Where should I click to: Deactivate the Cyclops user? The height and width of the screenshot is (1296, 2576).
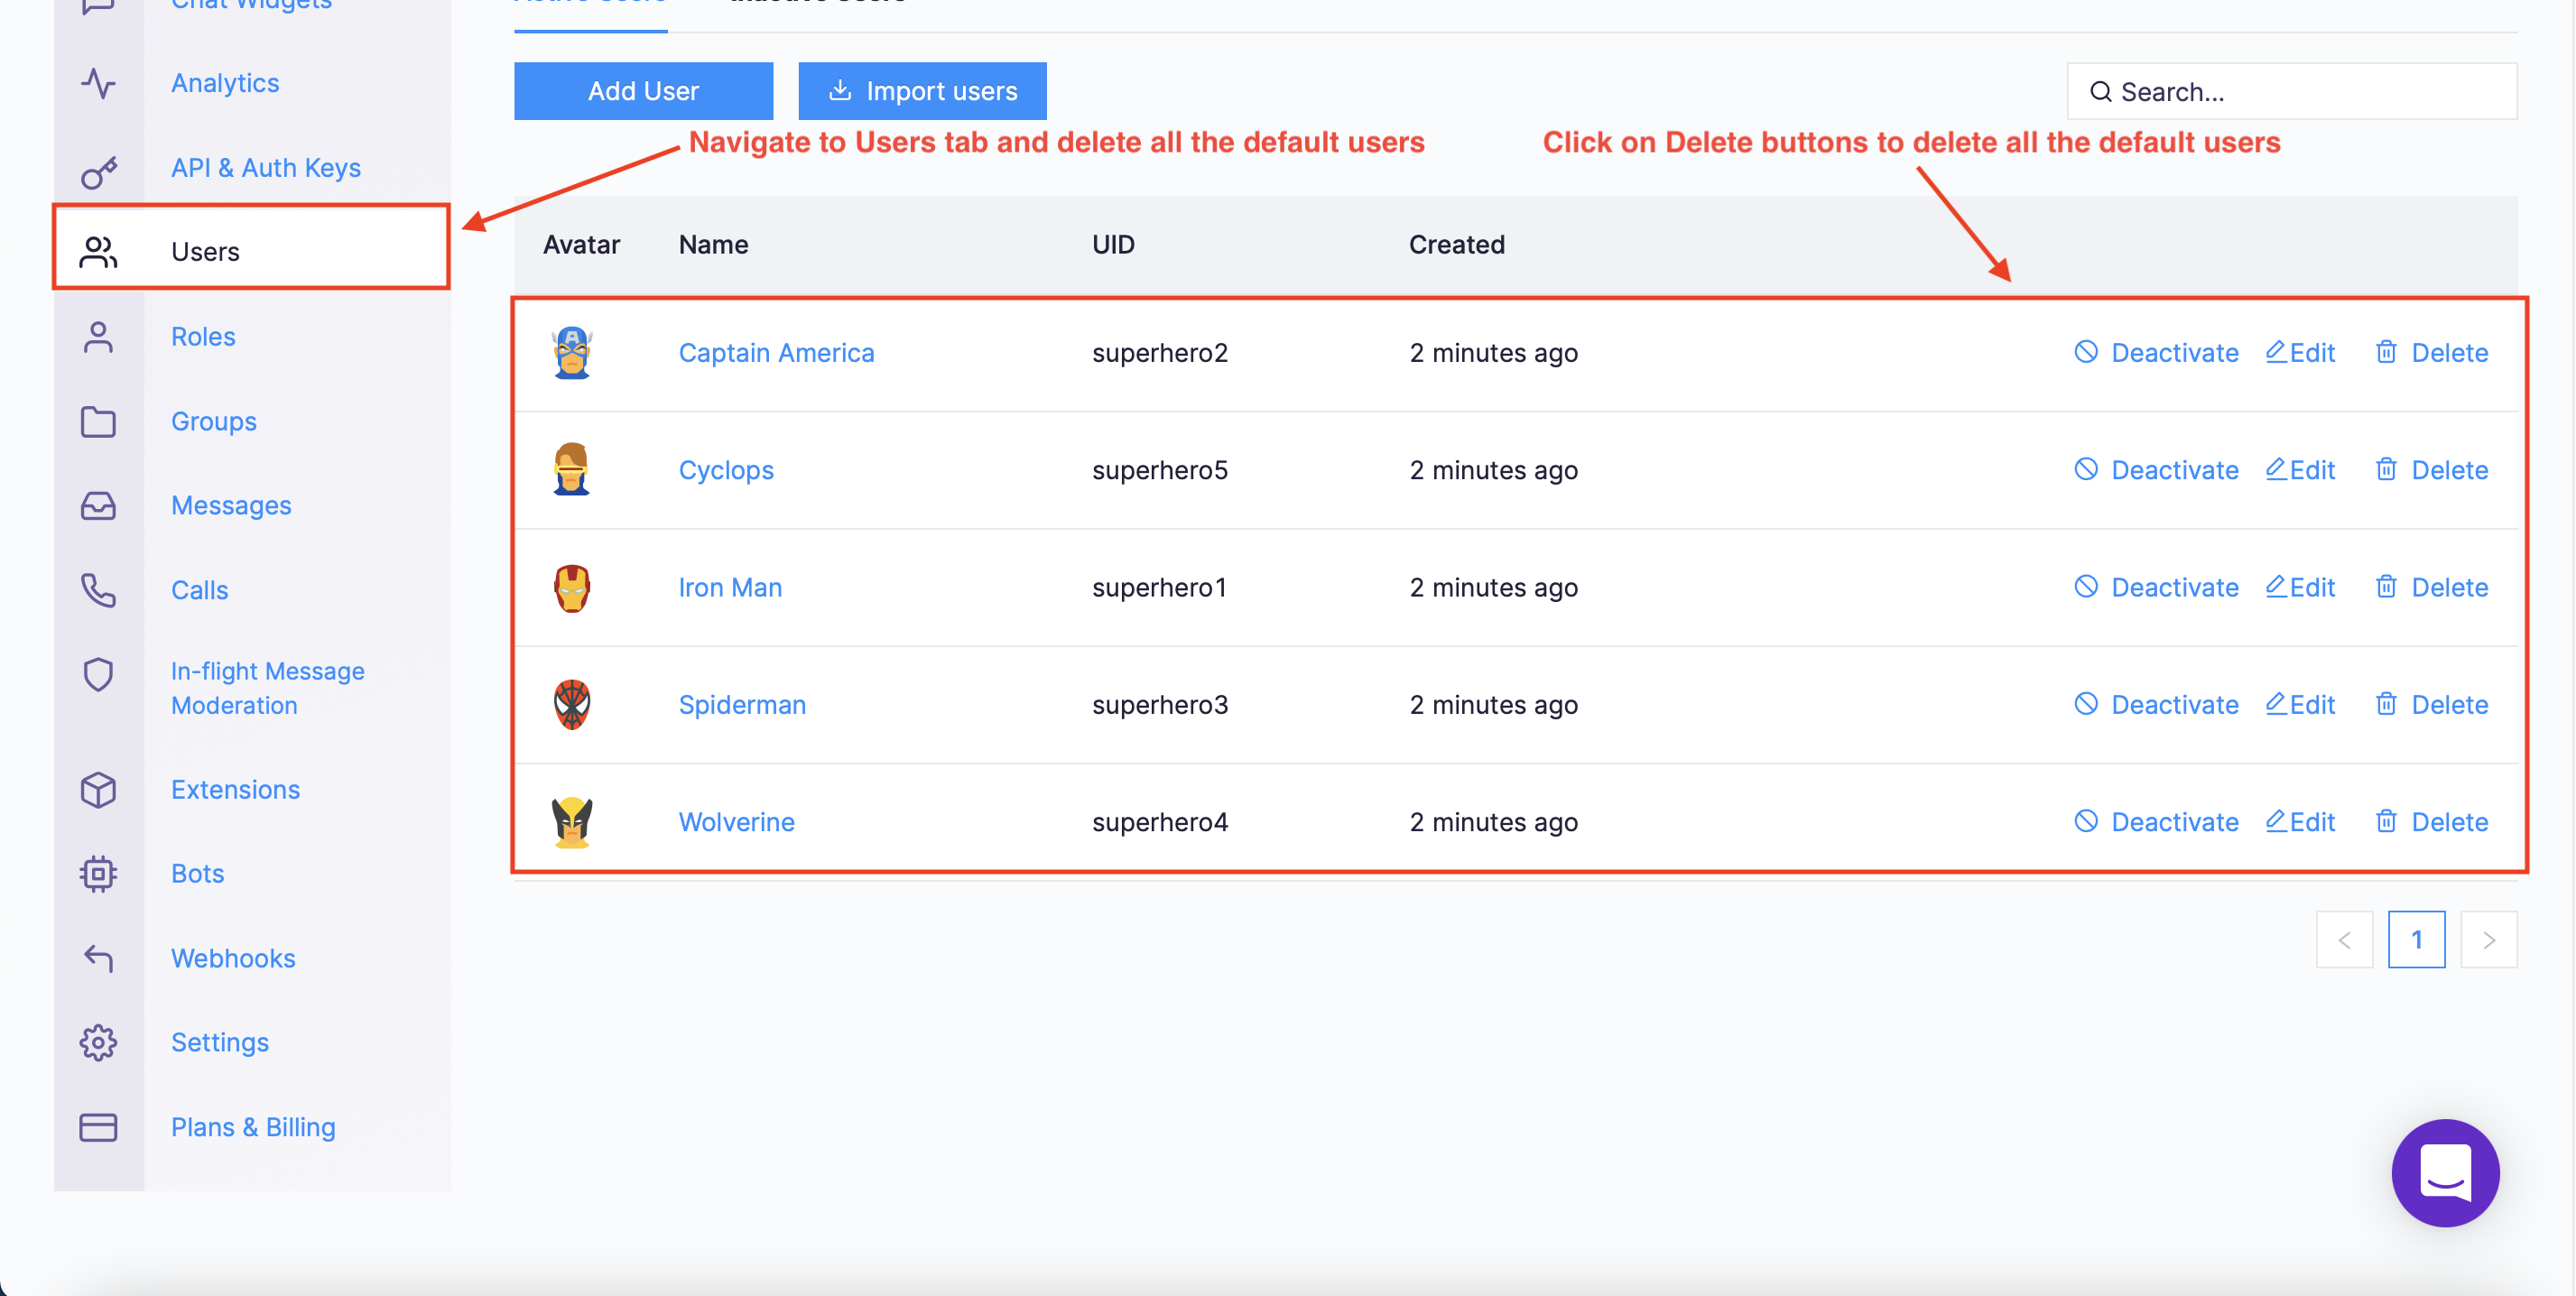pyautogui.click(x=2156, y=470)
